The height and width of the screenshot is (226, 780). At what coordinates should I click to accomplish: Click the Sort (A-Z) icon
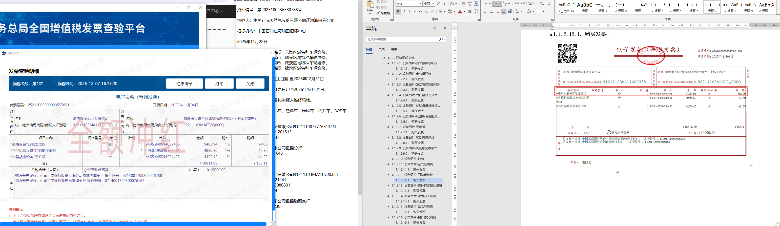(x=542, y=4)
